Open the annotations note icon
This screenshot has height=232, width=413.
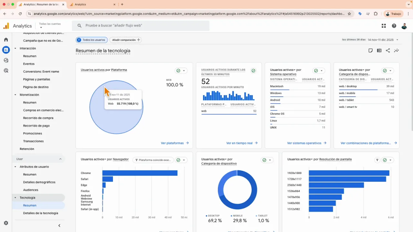click(x=370, y=51)
